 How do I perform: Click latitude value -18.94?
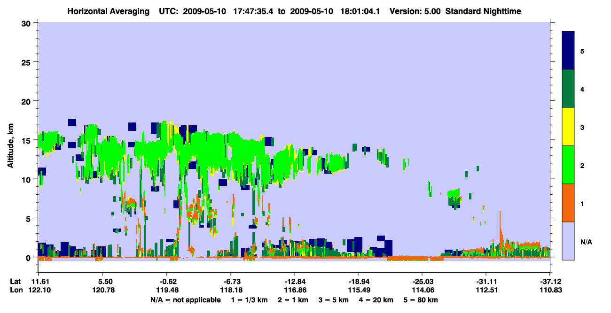358,281
